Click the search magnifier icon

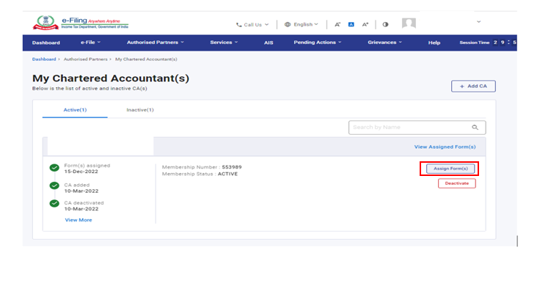tap(475, 128)
